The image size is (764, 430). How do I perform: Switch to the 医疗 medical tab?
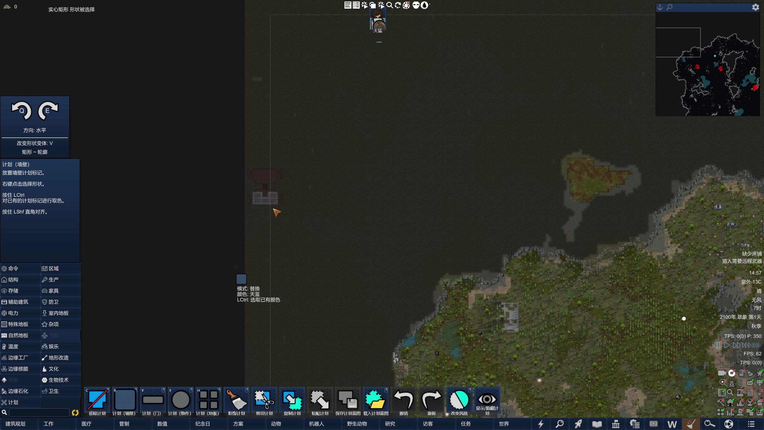click(95, 424)
